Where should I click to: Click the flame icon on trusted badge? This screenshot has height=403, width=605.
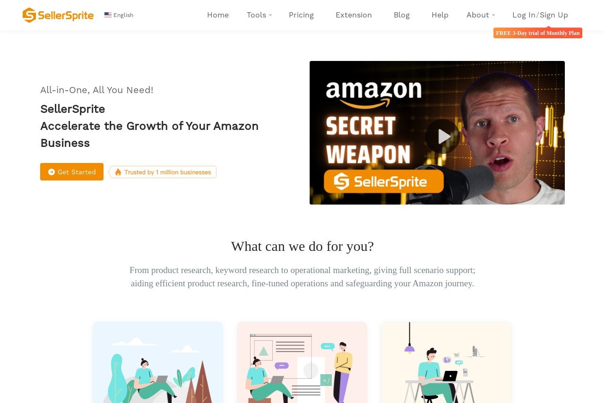(x=118, y=172)
